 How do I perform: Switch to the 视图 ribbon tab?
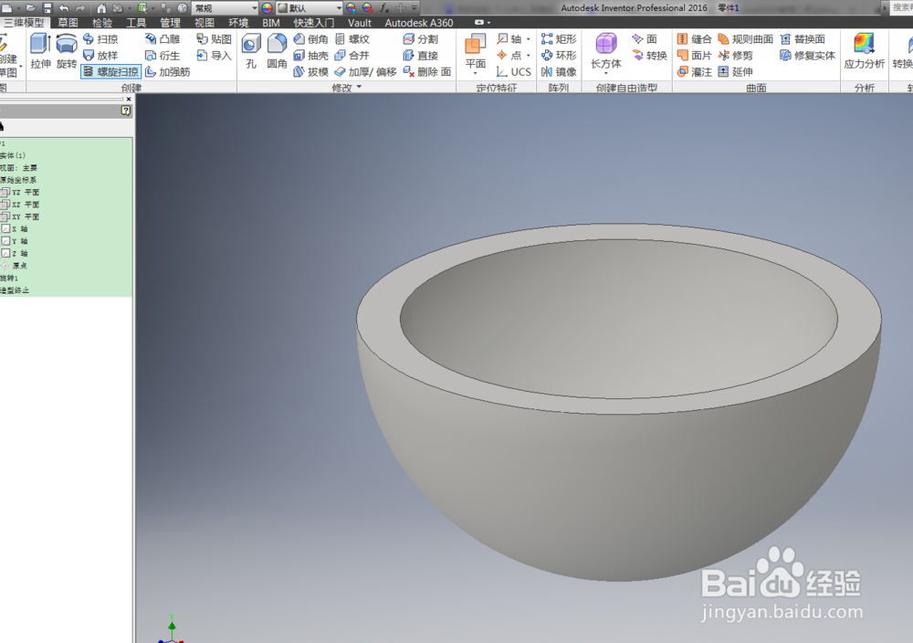pyautogui.click(x=205, y=23)
